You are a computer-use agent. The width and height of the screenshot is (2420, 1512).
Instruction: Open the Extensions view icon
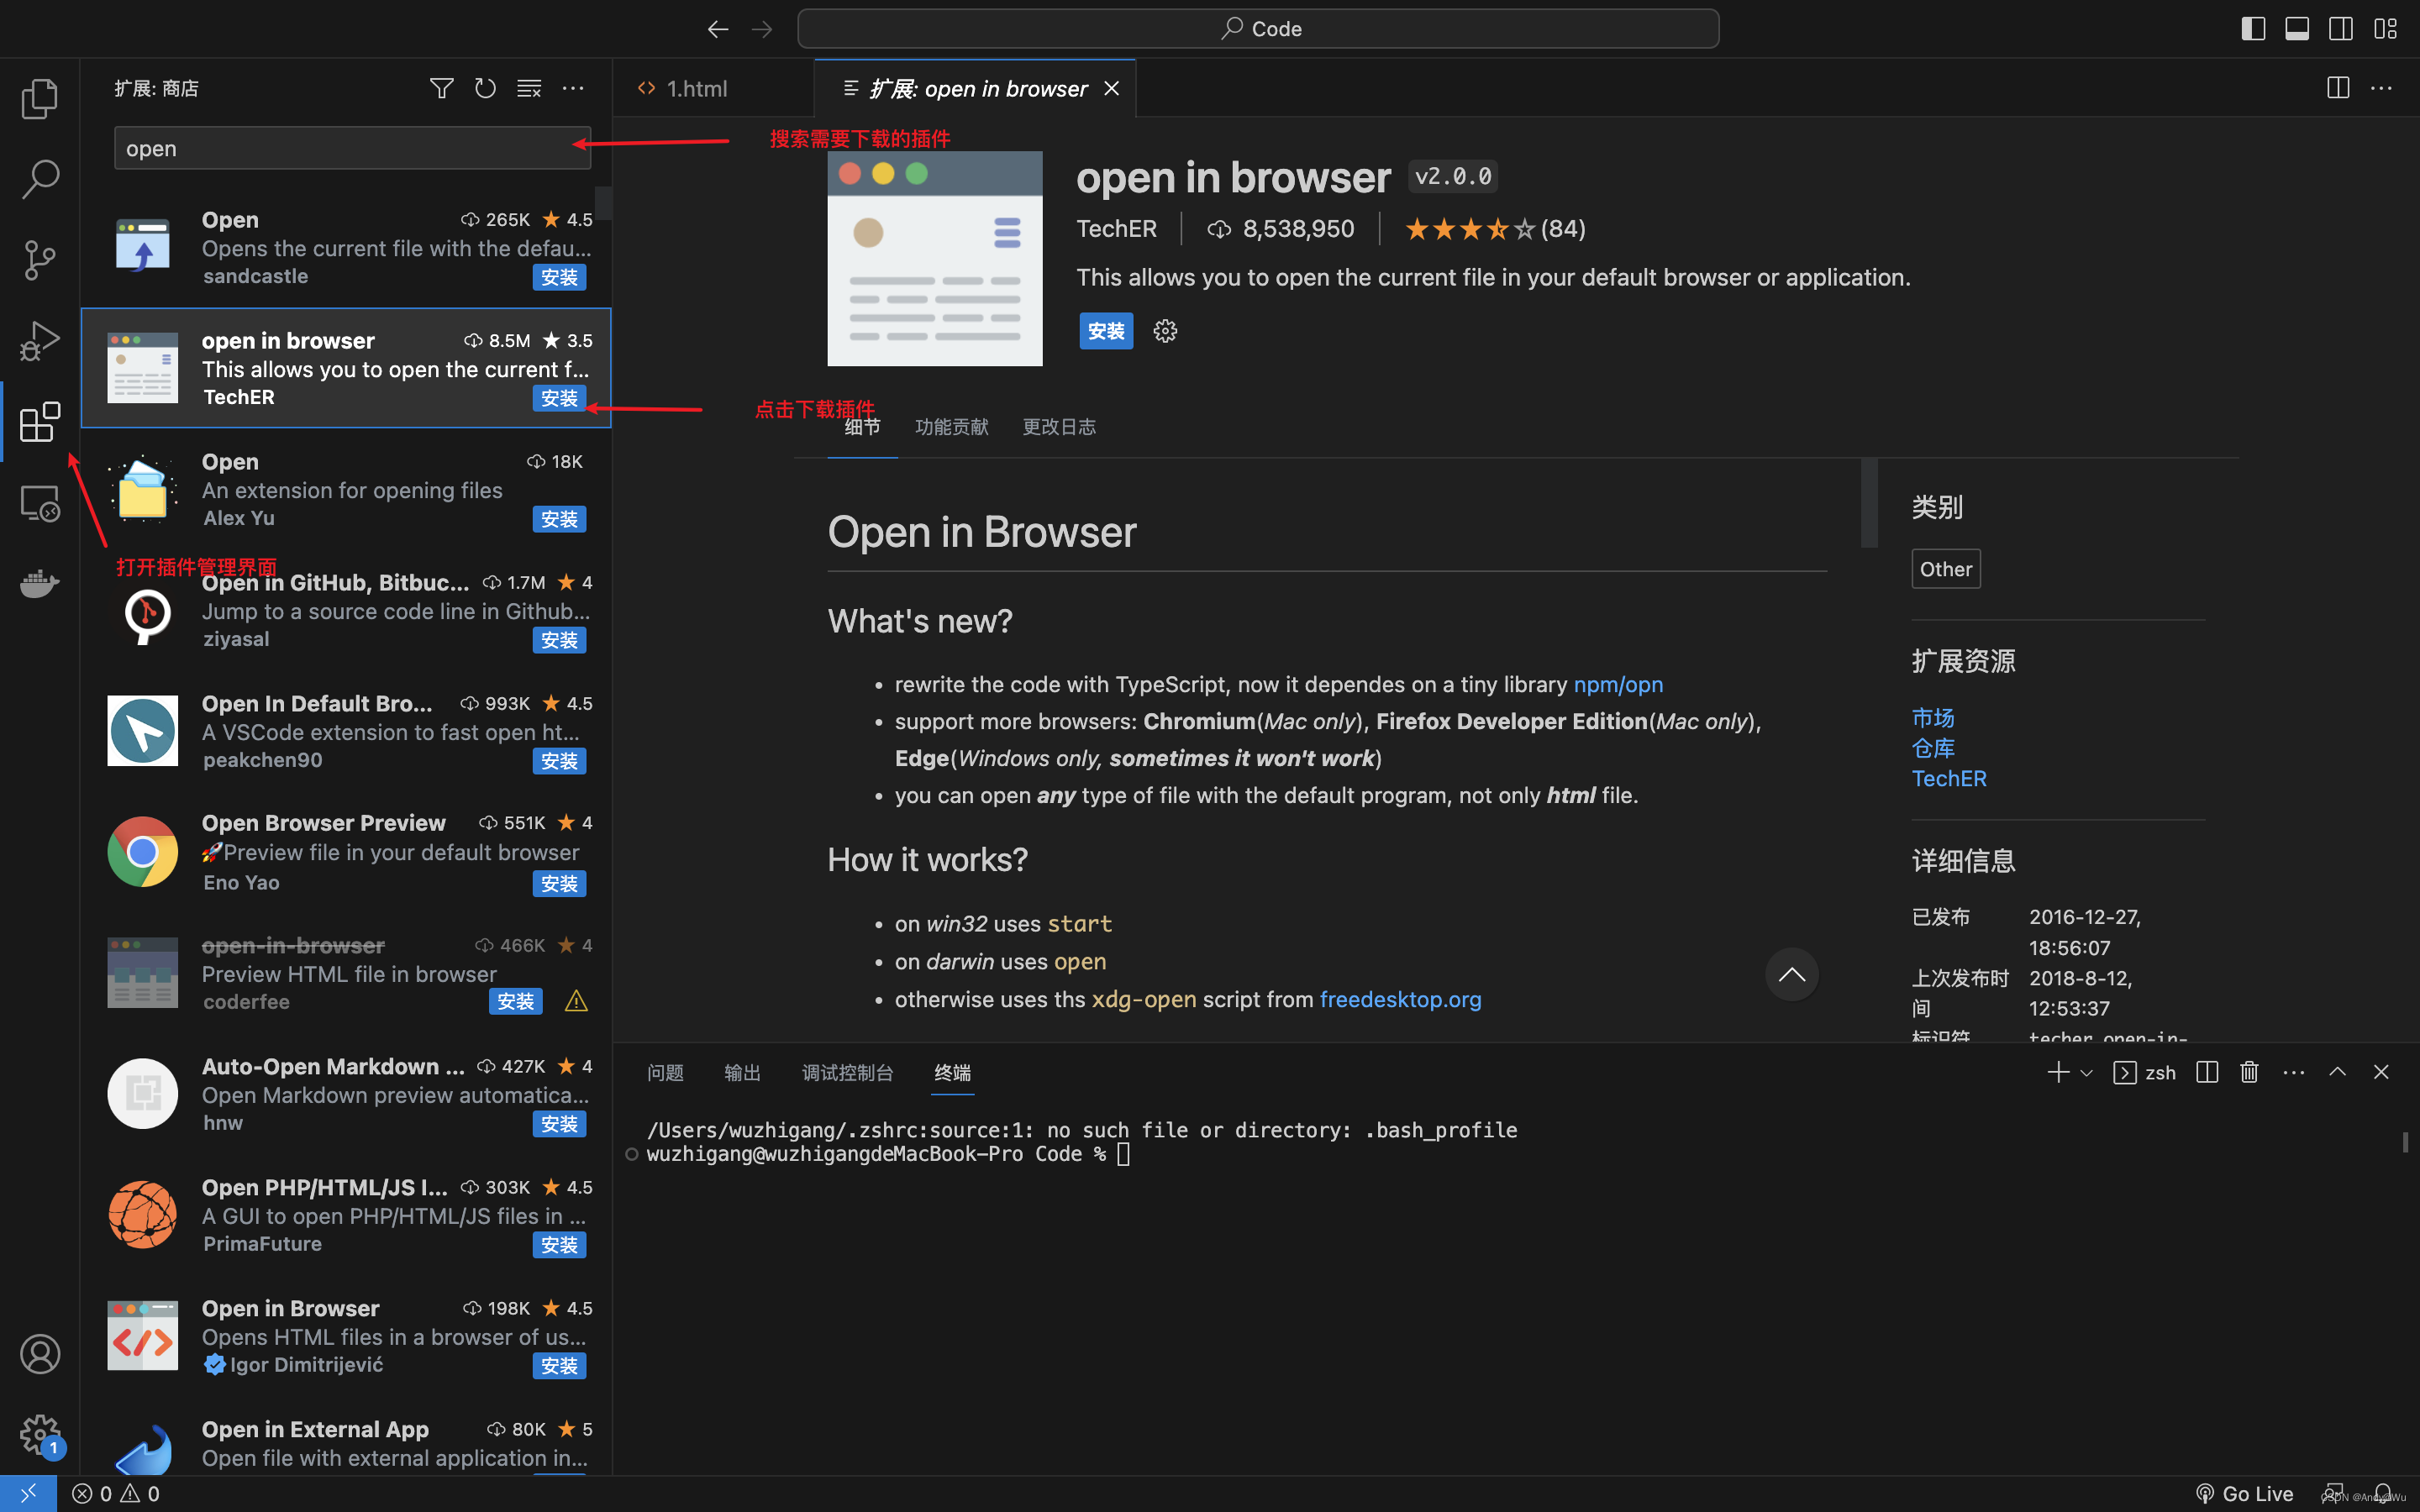(40, 422)
